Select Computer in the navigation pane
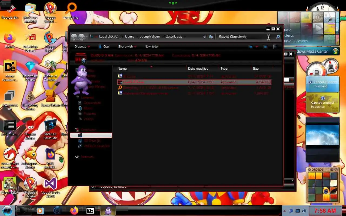Image resolution: width=346 pixels, height=216 pixels. pos(86,130)
